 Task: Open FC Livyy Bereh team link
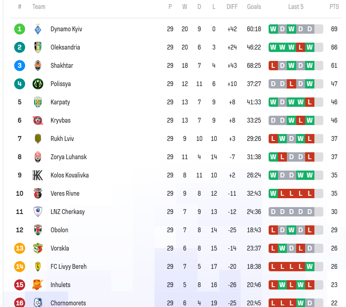(x=68, y=266)
